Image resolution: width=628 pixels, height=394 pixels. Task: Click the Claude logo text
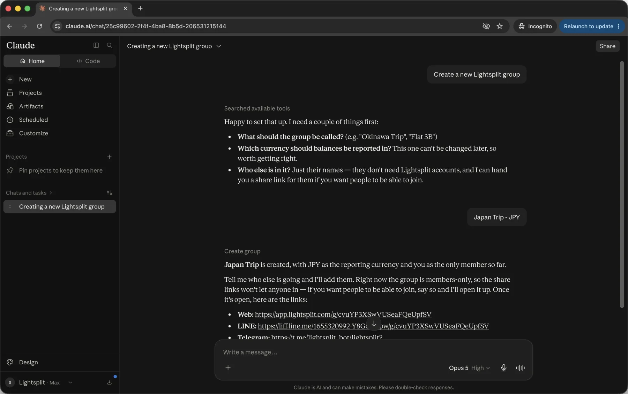[x=21, y=45]
